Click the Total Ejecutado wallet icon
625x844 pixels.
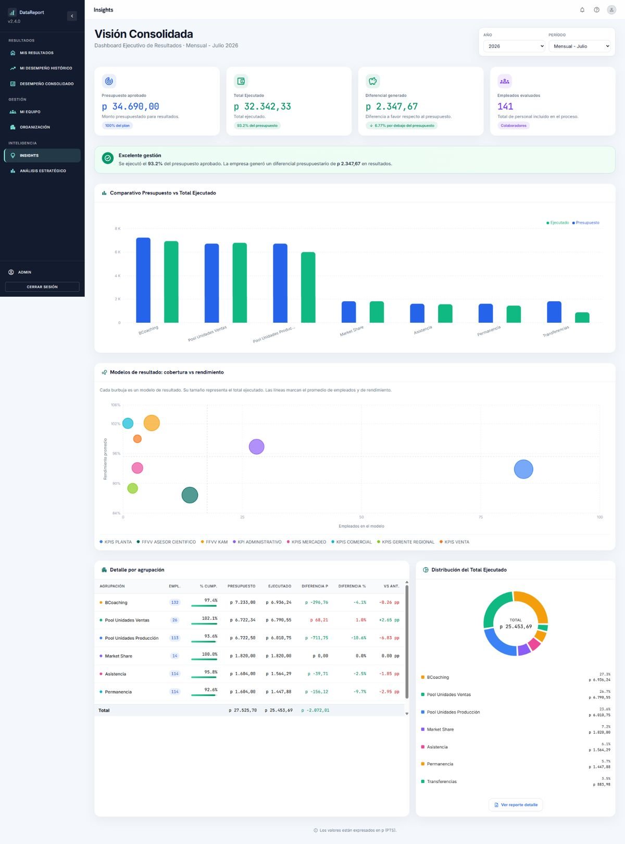[x=241, y=81]
